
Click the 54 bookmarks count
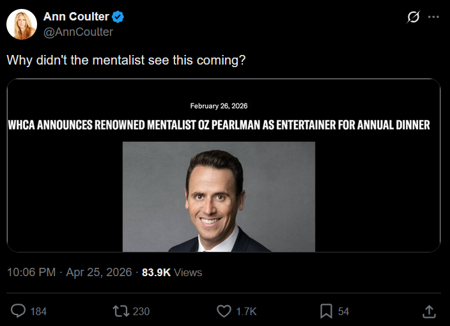[x=343, y=311]
